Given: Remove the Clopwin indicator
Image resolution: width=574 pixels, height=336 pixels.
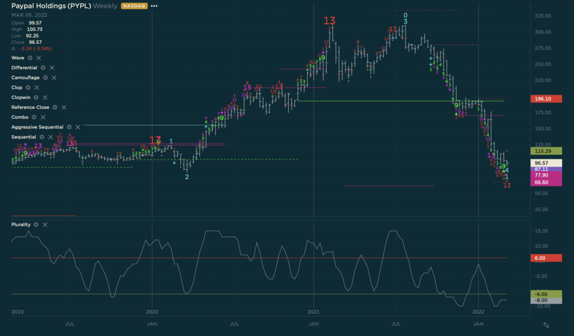Looking at the screenshot, I should click(x=45, y=97).
